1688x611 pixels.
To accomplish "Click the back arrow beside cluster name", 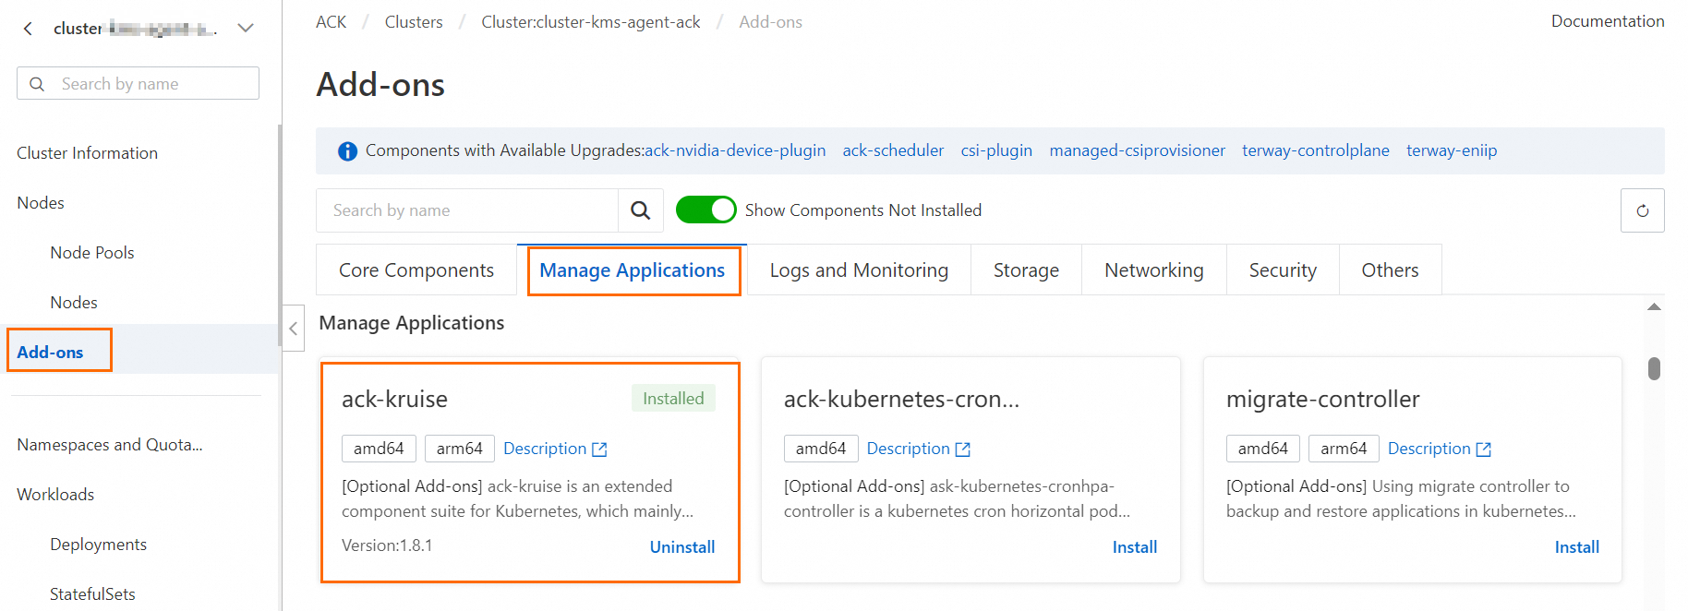I will coord(29,29).
